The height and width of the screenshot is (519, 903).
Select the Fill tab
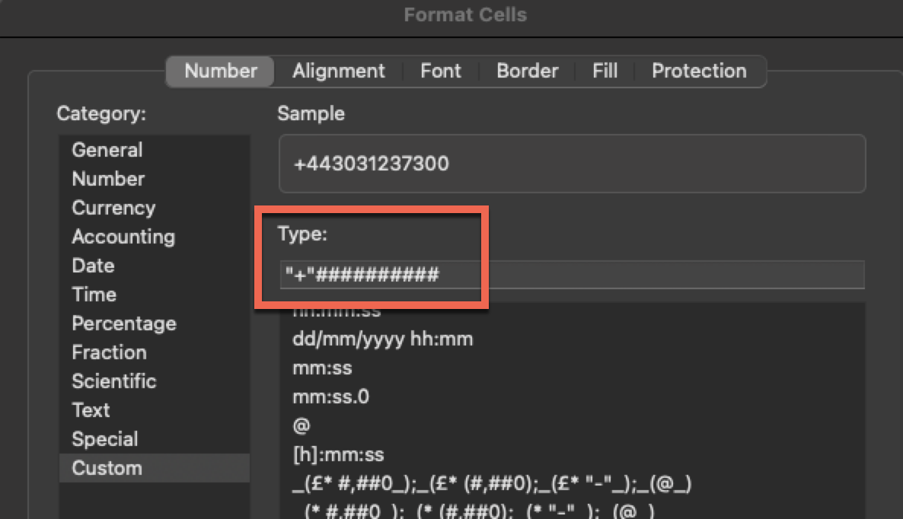click(x=605, y=72)
